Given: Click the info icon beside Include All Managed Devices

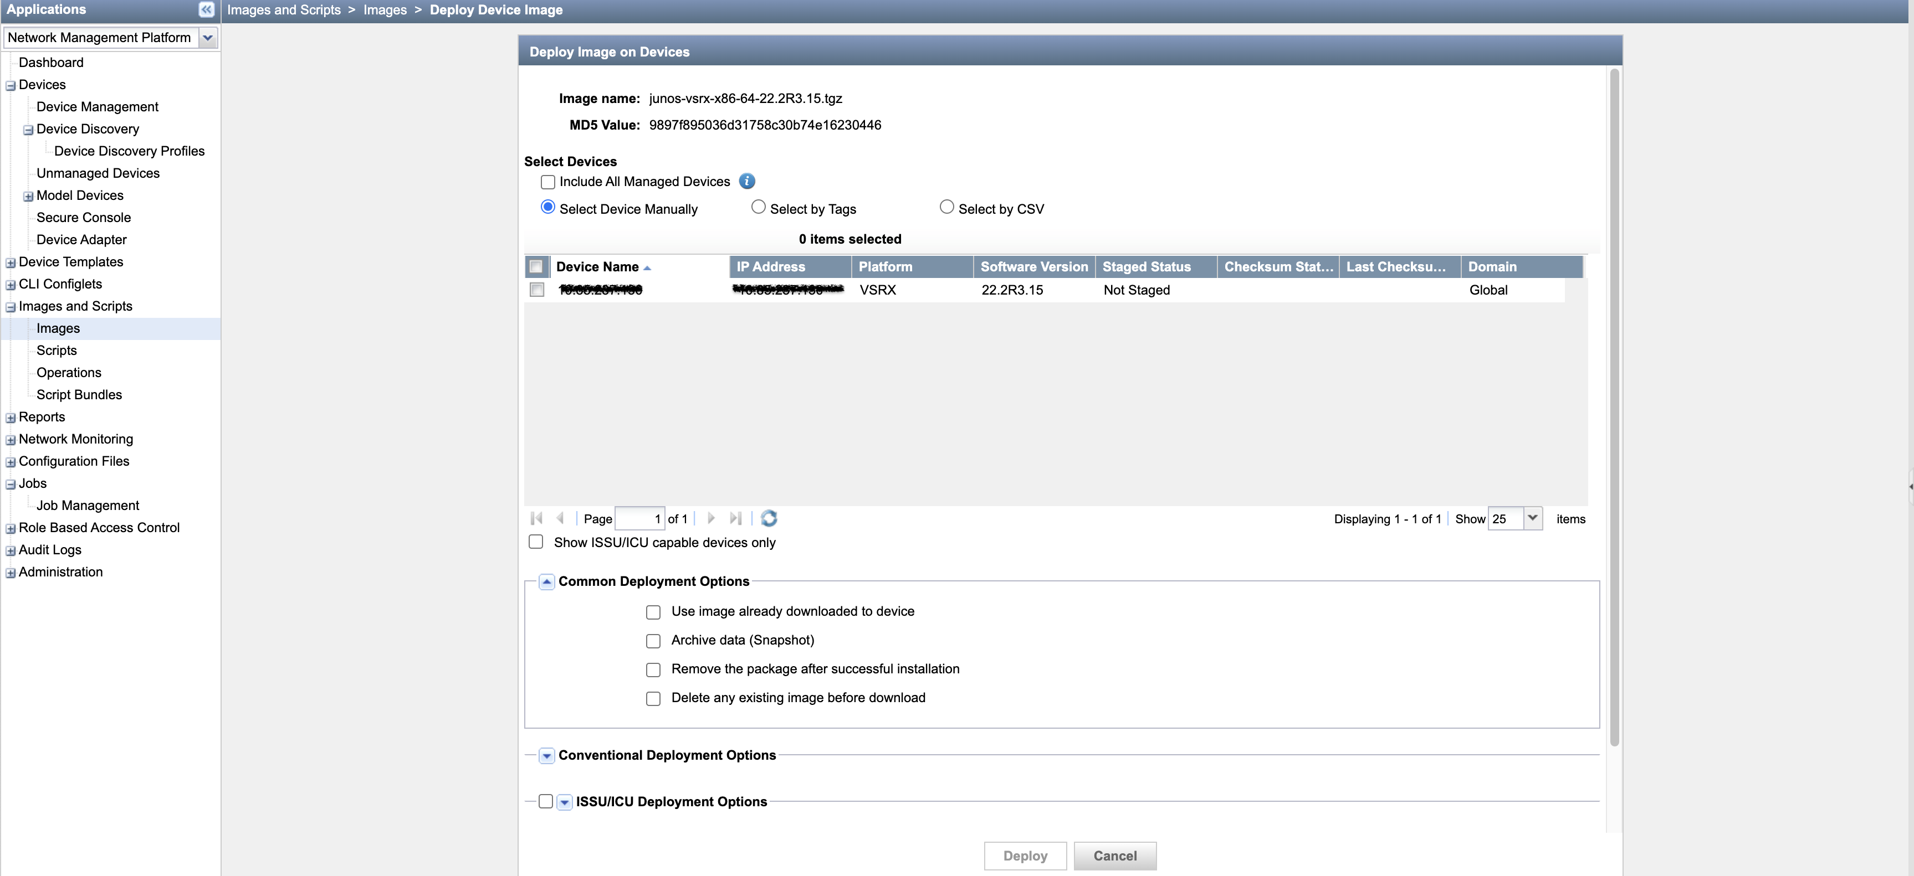Looking at the screenshot, I should point(747,181).
